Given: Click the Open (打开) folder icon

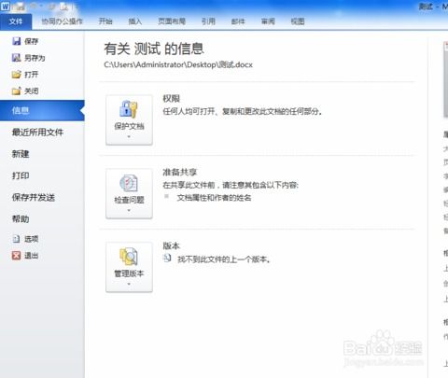Looking at the screenshot, I should pos(16,75).
